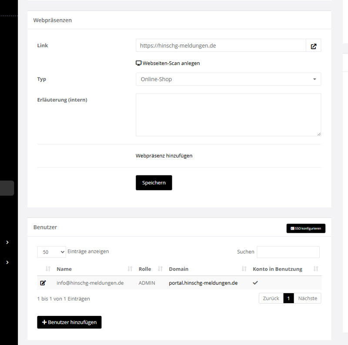
Task: Focus the Suchen search field
Action: point(288,252)
